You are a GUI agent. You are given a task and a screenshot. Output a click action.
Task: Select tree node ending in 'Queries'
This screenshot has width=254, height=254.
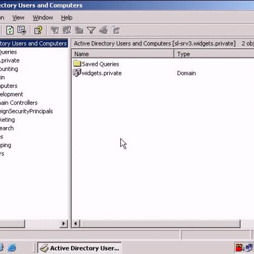click(x=8, y=52)
